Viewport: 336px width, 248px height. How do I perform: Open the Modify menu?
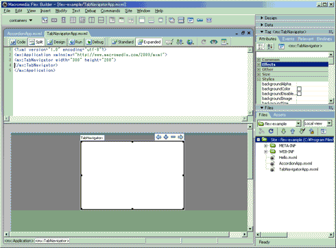point(61,11)
